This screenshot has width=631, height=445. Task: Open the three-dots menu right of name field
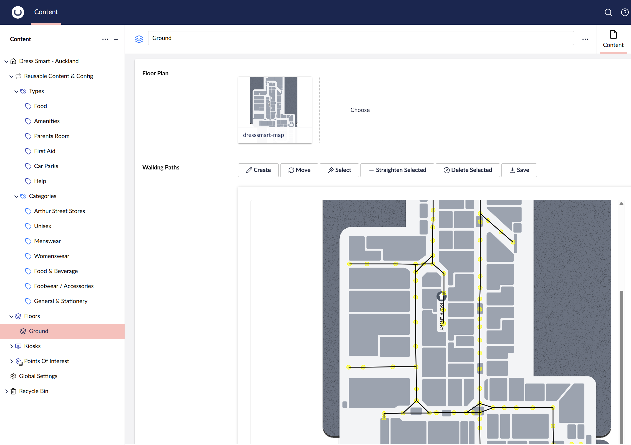(x=585, y=39)
